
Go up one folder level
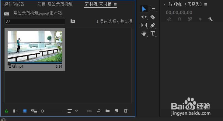click(7, 14)
